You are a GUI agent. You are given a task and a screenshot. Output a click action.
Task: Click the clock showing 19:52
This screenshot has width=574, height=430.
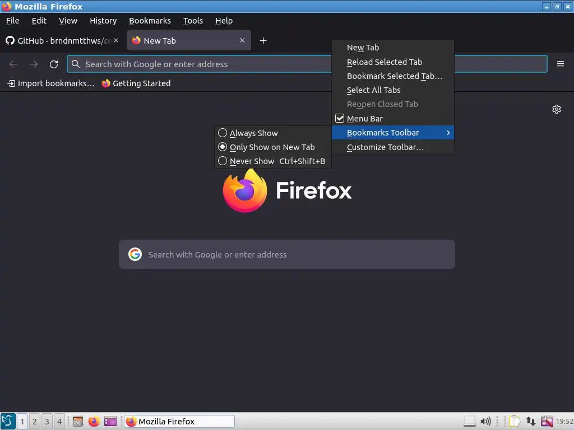pos(564,421)
